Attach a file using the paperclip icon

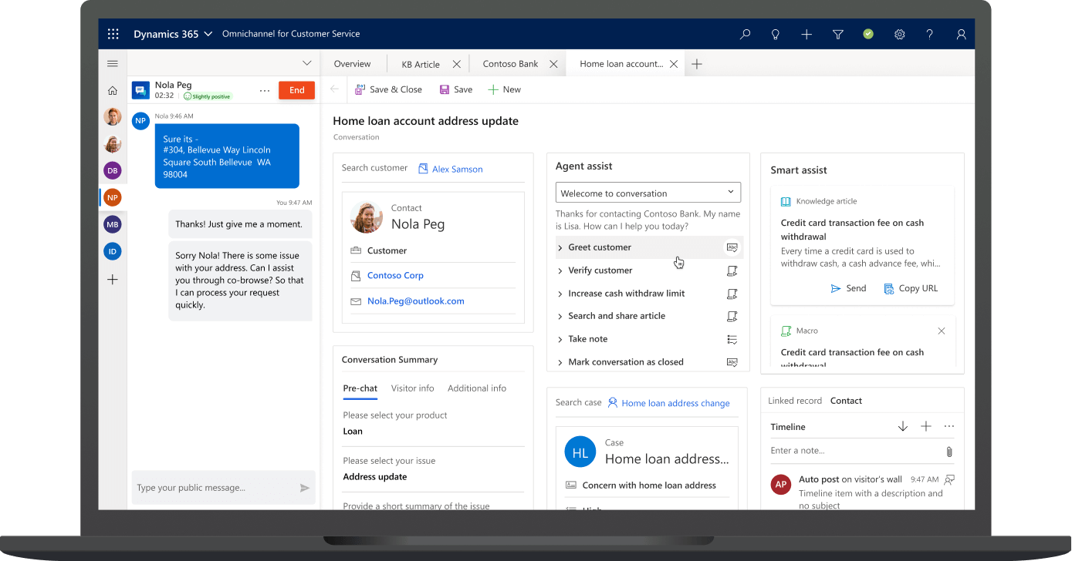point(949,452)
